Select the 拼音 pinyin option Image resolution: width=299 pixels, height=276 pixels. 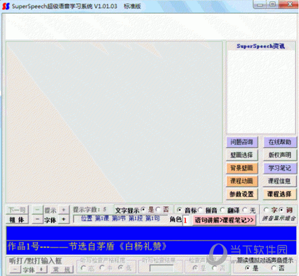pos(200,210)
